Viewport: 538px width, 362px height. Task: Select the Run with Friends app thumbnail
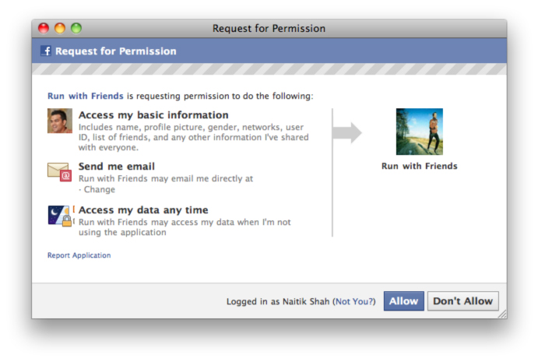point(419,132)
